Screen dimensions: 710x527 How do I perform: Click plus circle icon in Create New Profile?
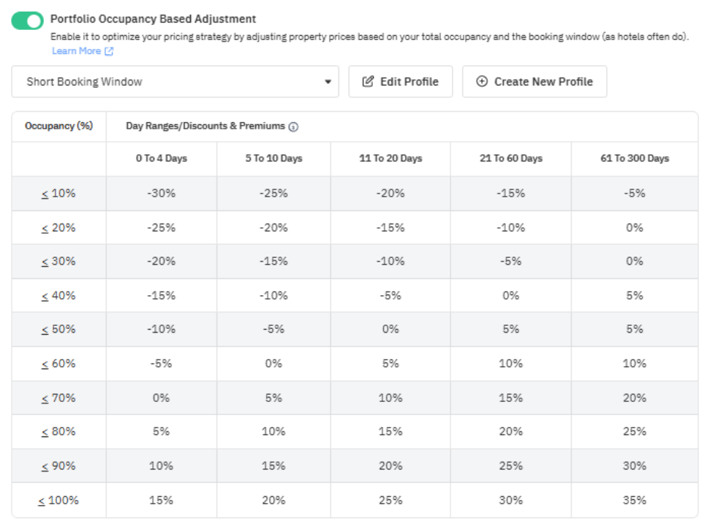[481, 82]
